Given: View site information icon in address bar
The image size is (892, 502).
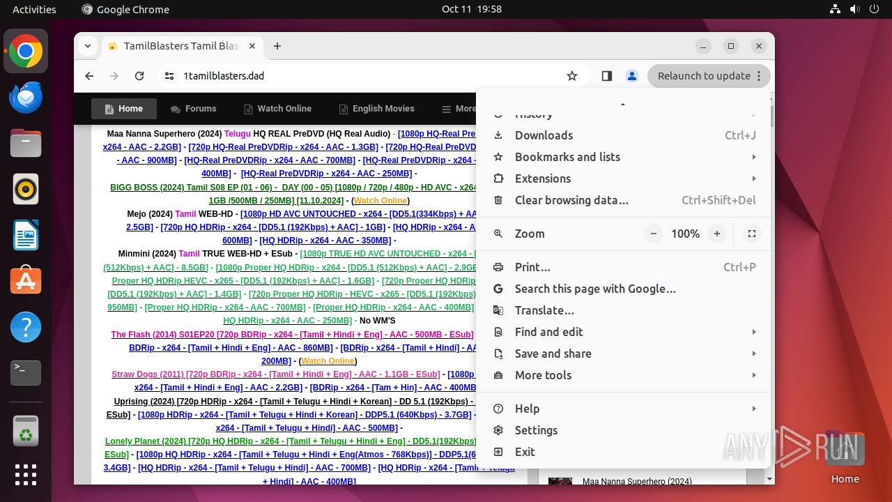Looking at the screenshot, I should coord(169,76).
